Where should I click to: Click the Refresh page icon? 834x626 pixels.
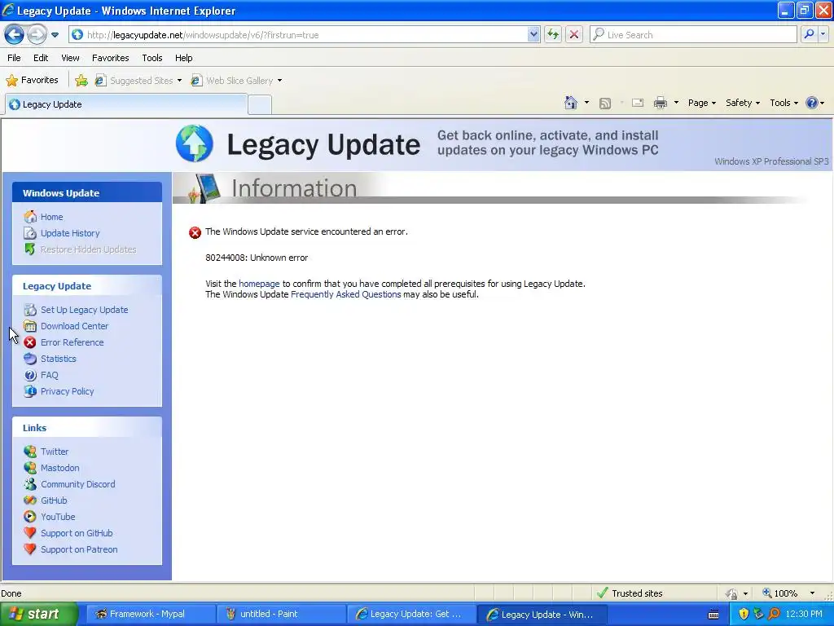tap(553, 34)
